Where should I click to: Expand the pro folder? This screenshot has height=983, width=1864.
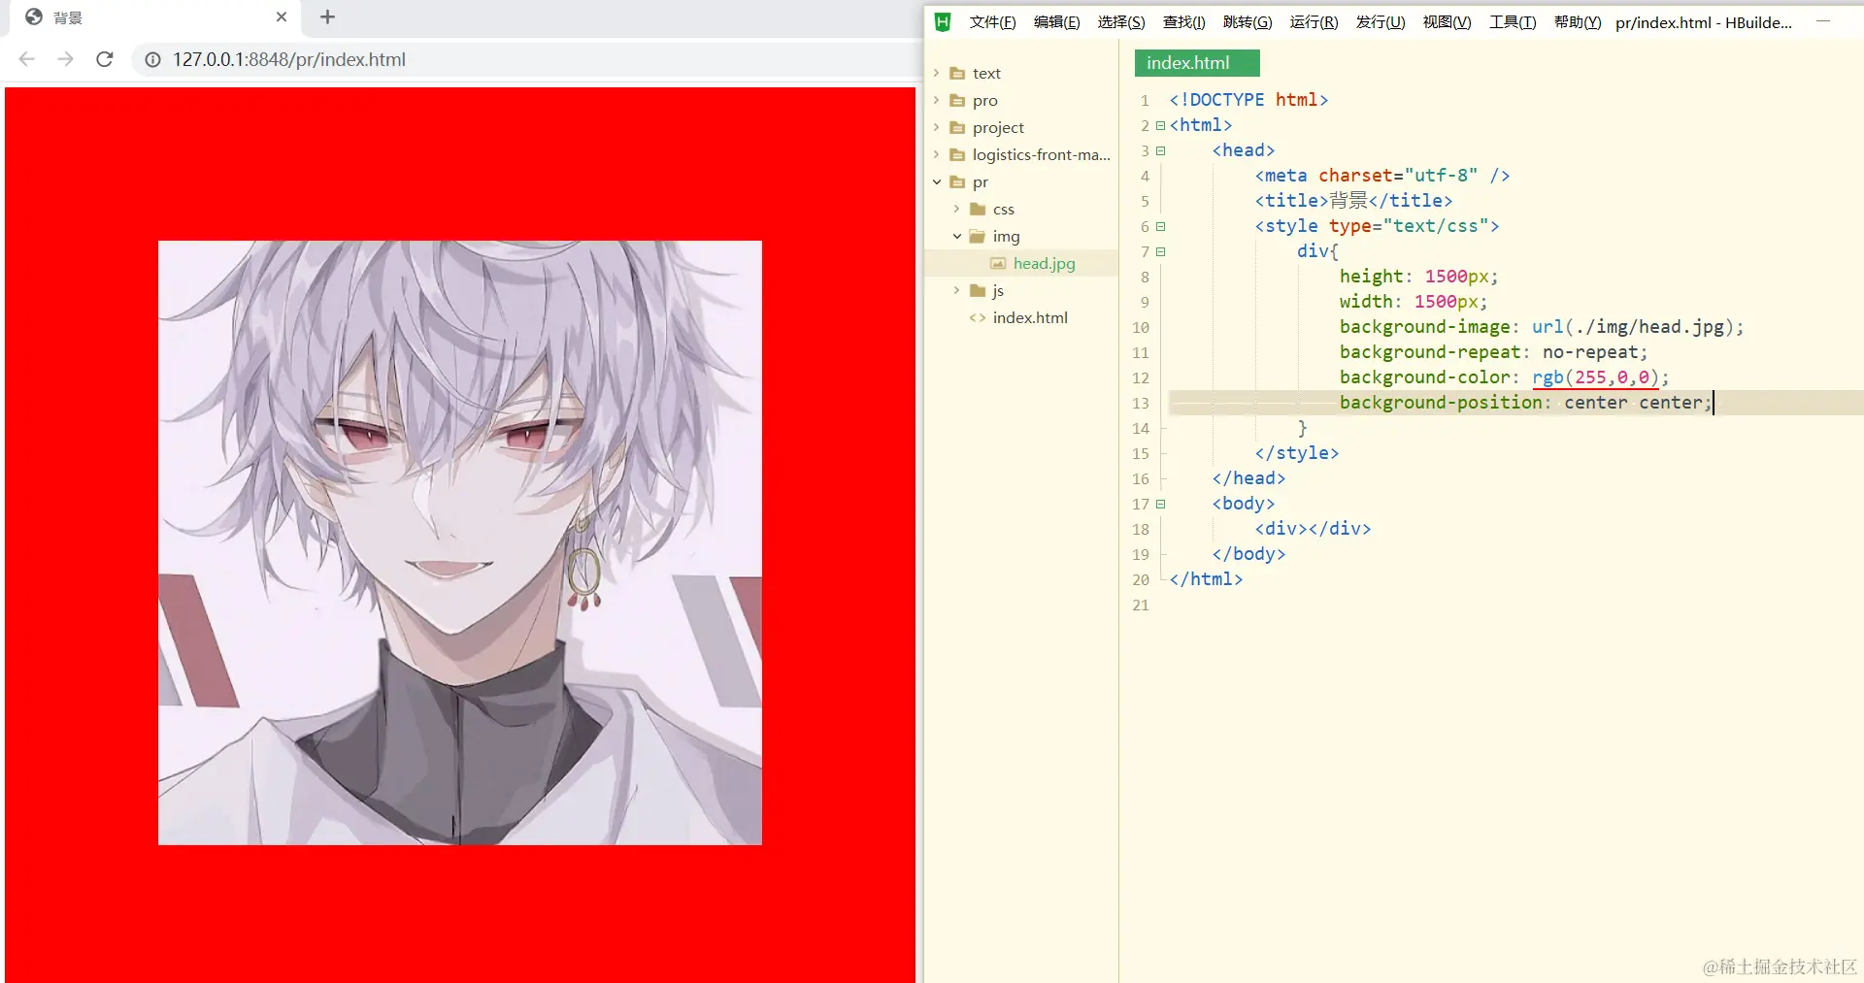tap(937, 100)
